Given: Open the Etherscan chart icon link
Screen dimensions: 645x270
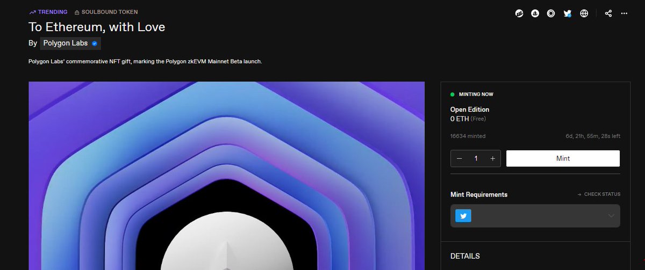Looking at the screenshot, I should (520, 13).
